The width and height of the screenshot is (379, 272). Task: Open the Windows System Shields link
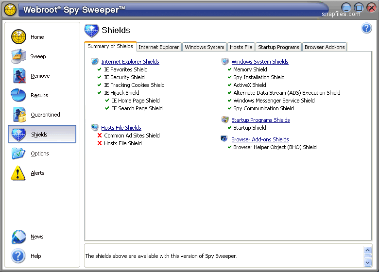[x=260, y=62]
